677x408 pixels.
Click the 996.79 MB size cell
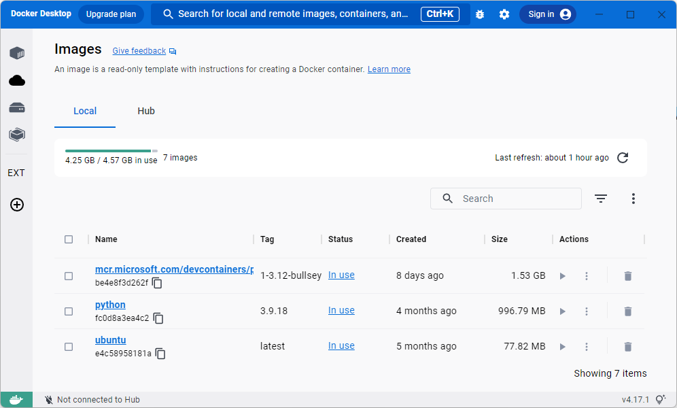521,311
